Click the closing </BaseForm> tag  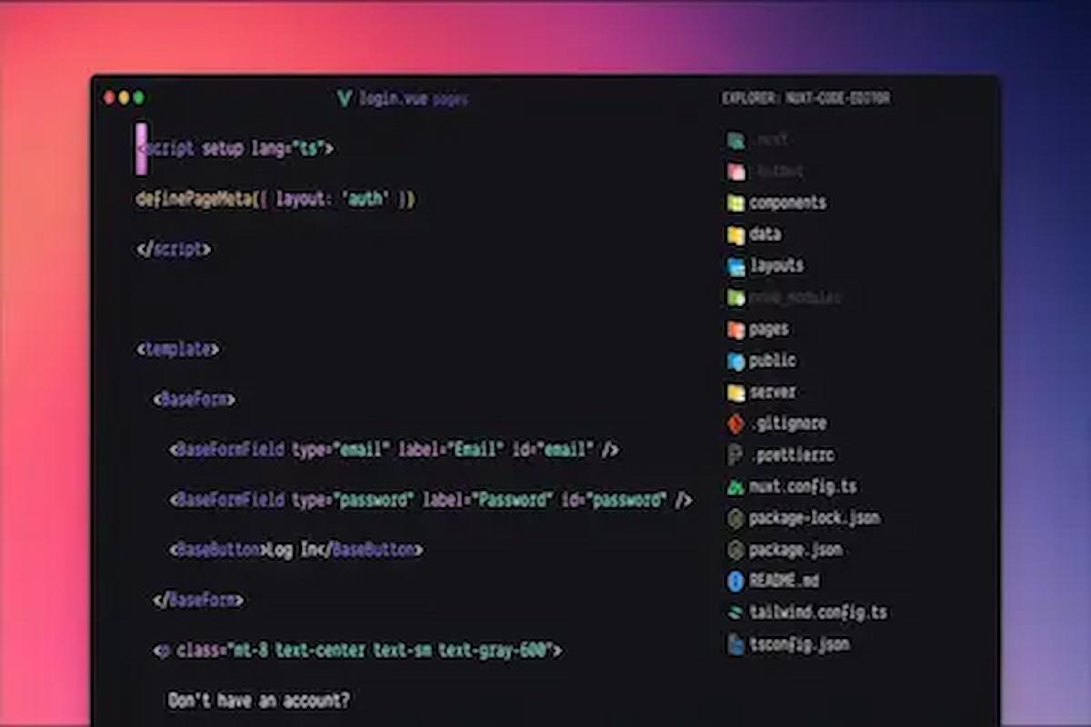(198, 600)
